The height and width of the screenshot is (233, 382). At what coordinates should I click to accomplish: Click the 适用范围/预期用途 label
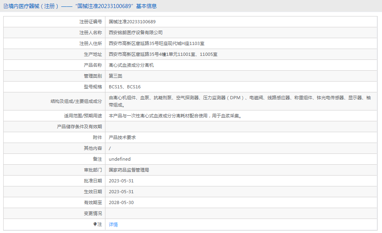click(x=83, y=116)
